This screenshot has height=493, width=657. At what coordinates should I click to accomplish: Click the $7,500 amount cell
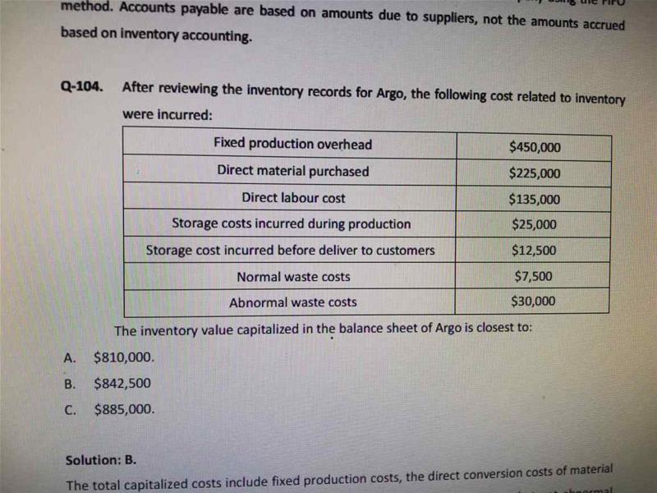click(x=533, y=277)
